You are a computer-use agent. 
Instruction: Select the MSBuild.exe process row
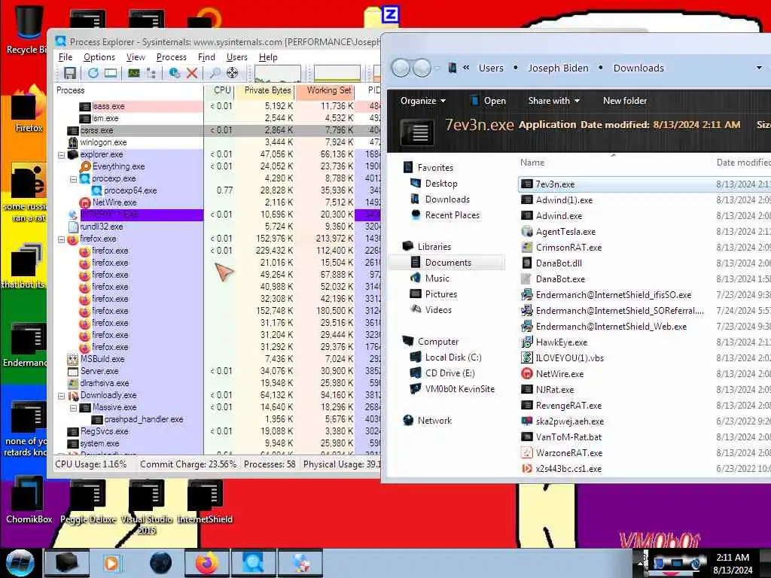[218, 359]
